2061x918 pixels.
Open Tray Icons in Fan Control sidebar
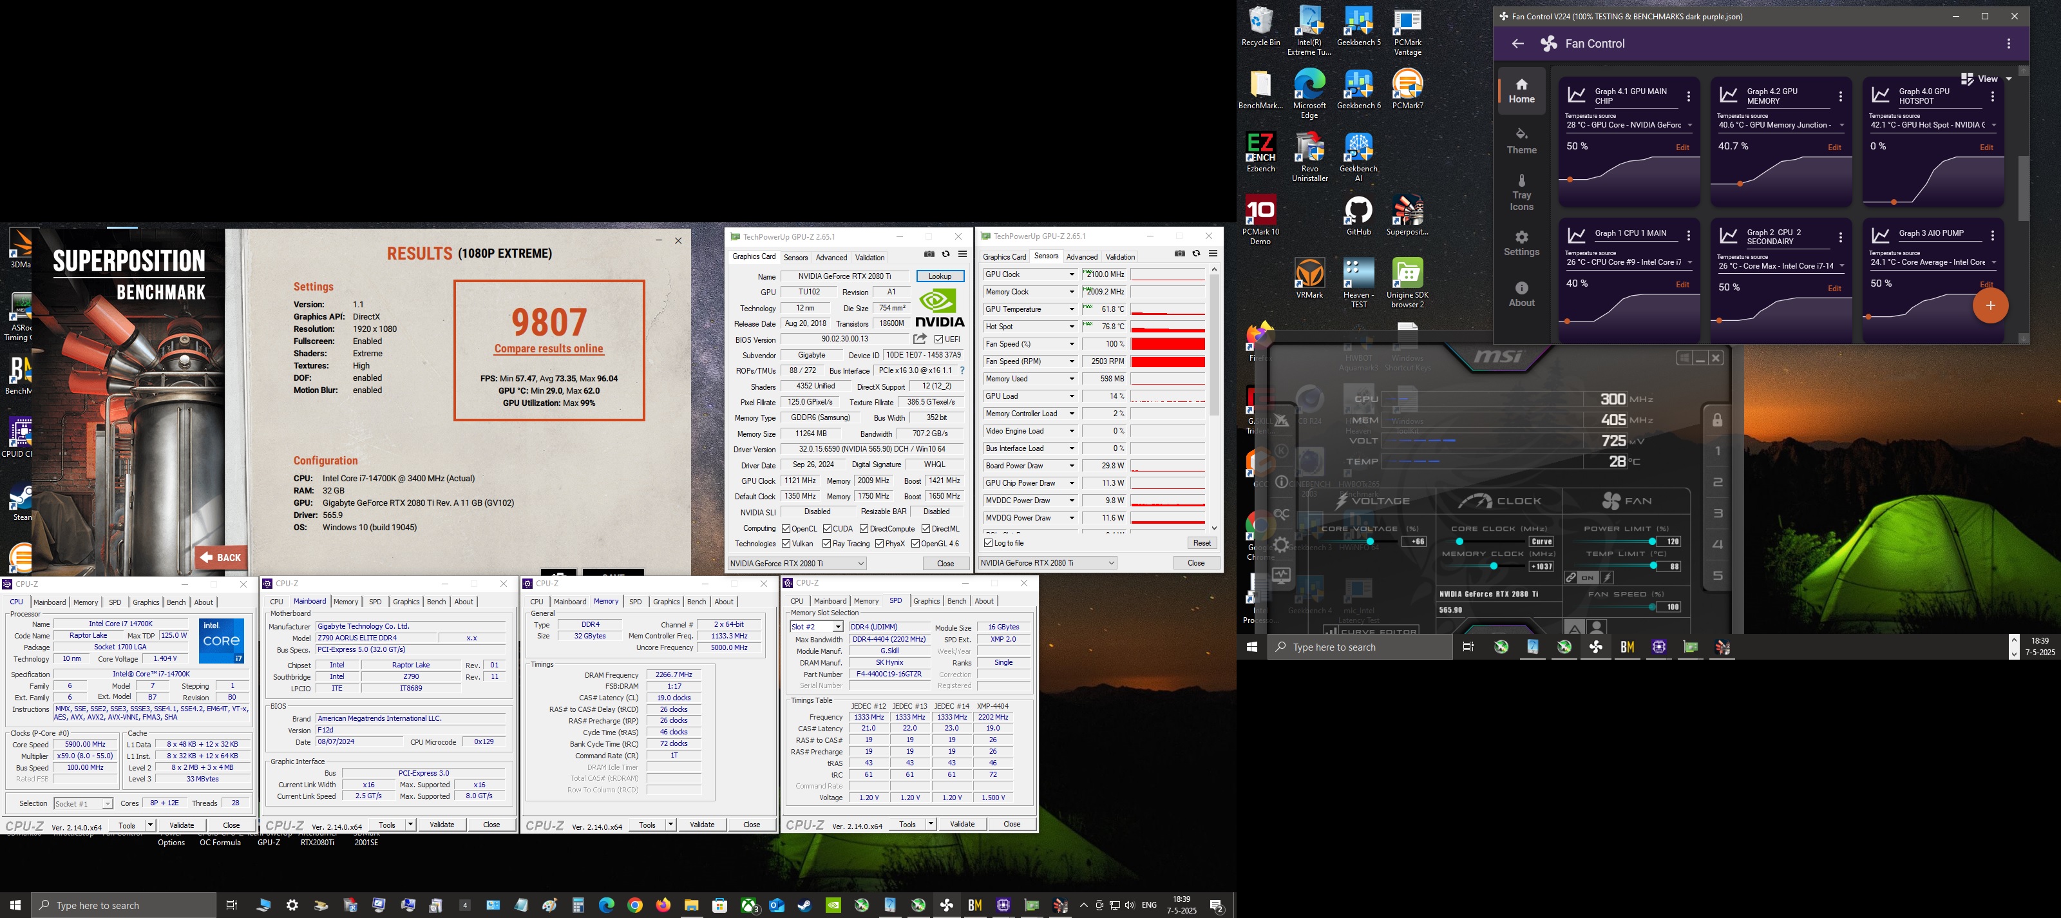click(1522, 193)
